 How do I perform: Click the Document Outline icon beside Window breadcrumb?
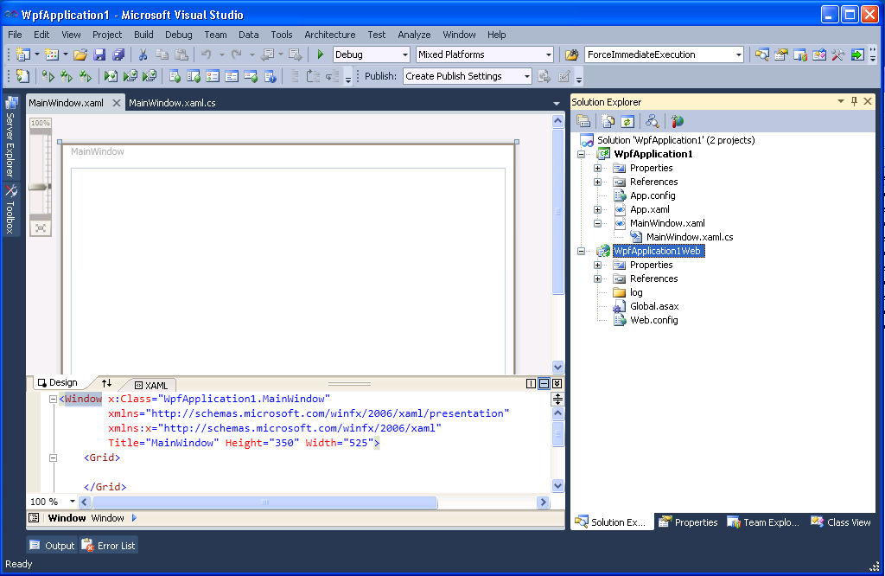coord(34,518)
